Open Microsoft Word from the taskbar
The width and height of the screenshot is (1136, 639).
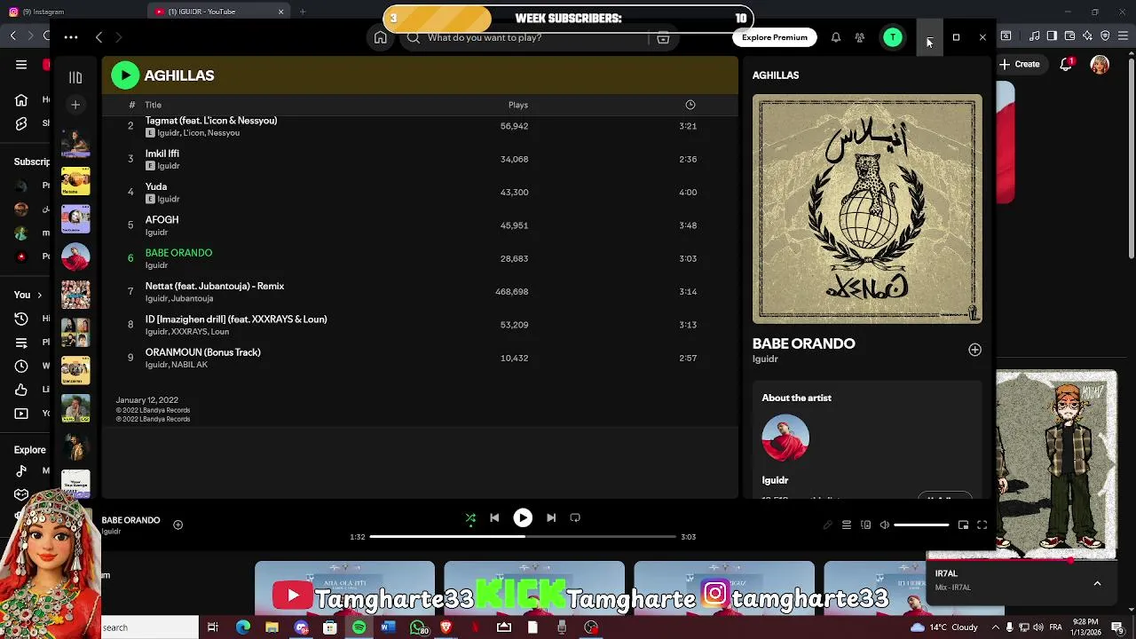coord(388,627)
